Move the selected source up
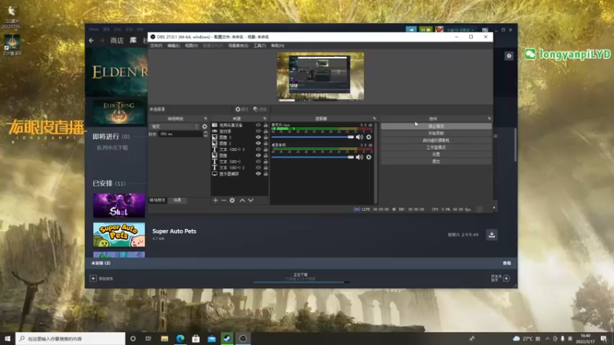The width and height of the screenshot is (614, 345). coord(242,200)
